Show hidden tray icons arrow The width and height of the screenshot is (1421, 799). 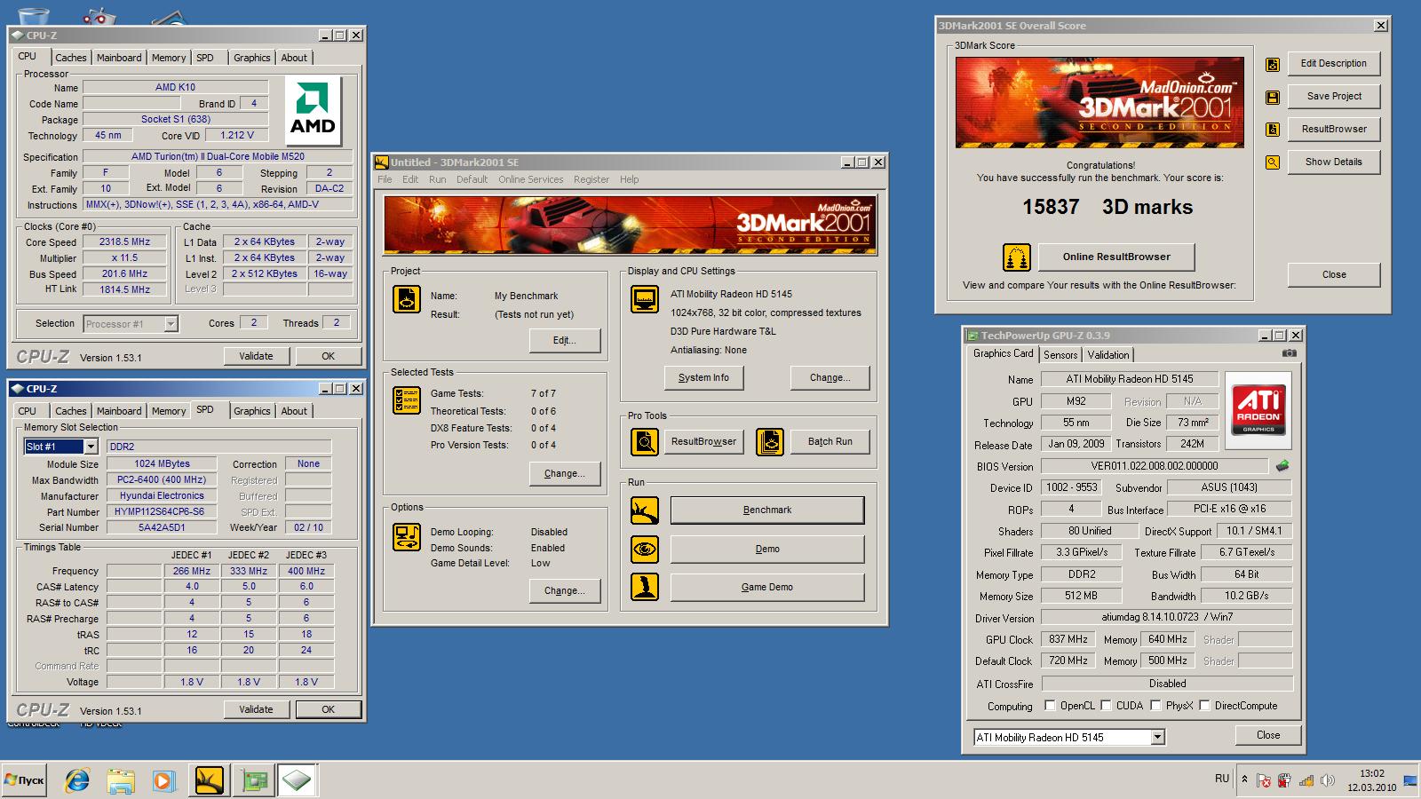tap(1244, 779)
